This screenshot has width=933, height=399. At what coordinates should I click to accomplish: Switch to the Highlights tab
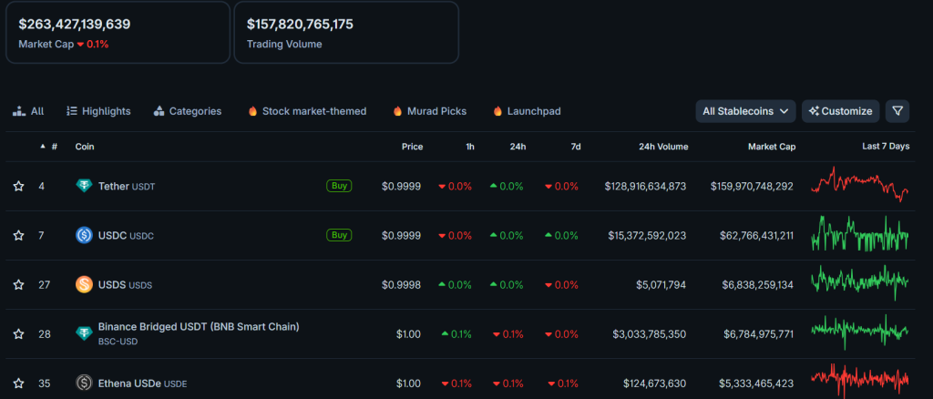click(98, 111)
